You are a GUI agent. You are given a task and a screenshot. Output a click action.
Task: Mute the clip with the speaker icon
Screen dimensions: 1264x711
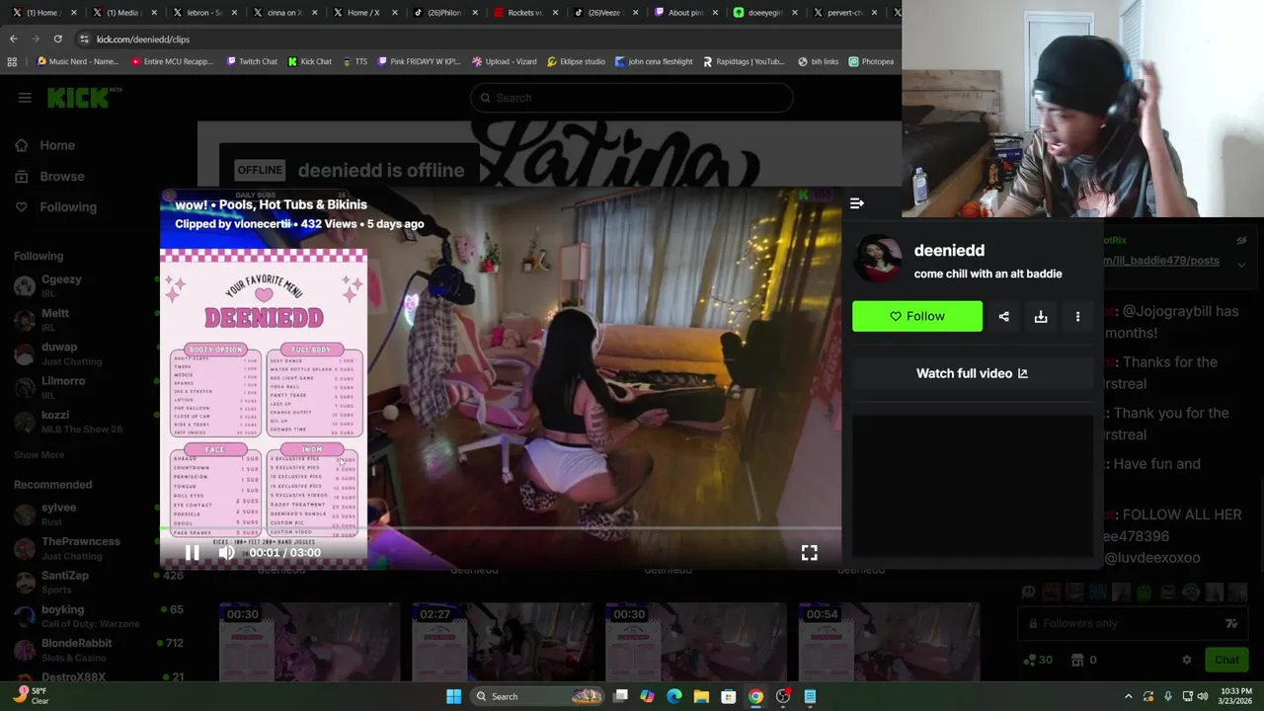(x=226, y=553)
